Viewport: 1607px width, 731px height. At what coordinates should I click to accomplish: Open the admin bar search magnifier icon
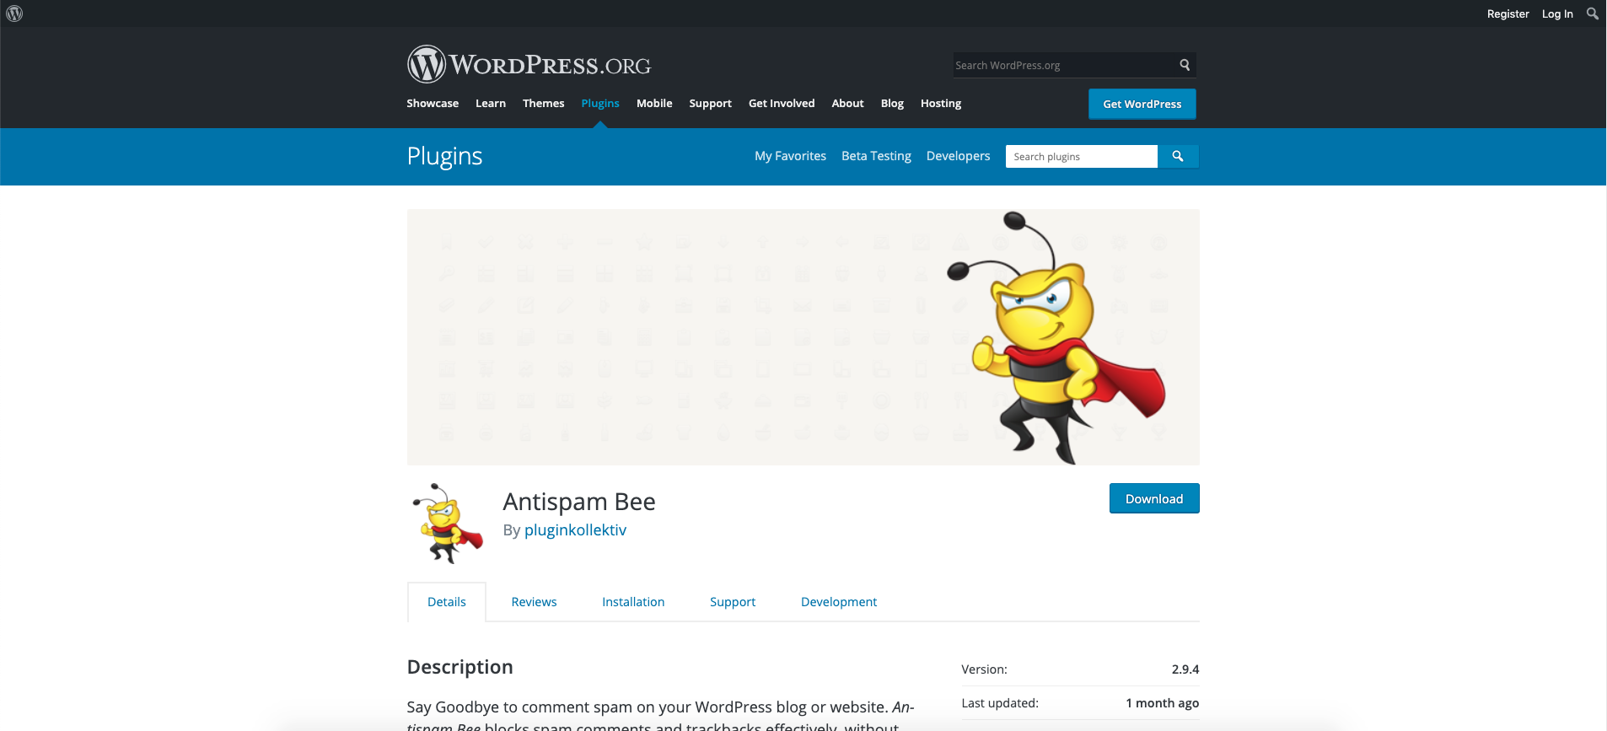[1592, 13]
